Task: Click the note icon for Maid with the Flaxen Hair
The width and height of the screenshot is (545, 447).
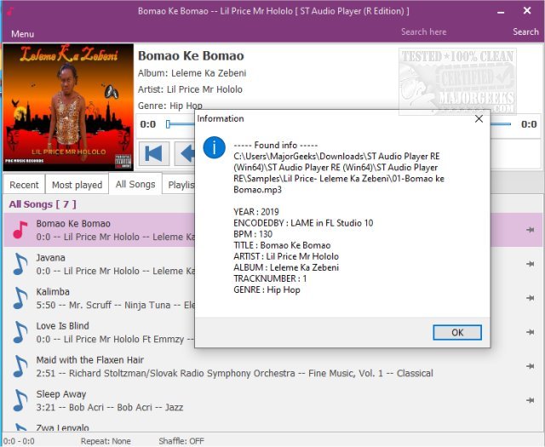Action: 20,366
